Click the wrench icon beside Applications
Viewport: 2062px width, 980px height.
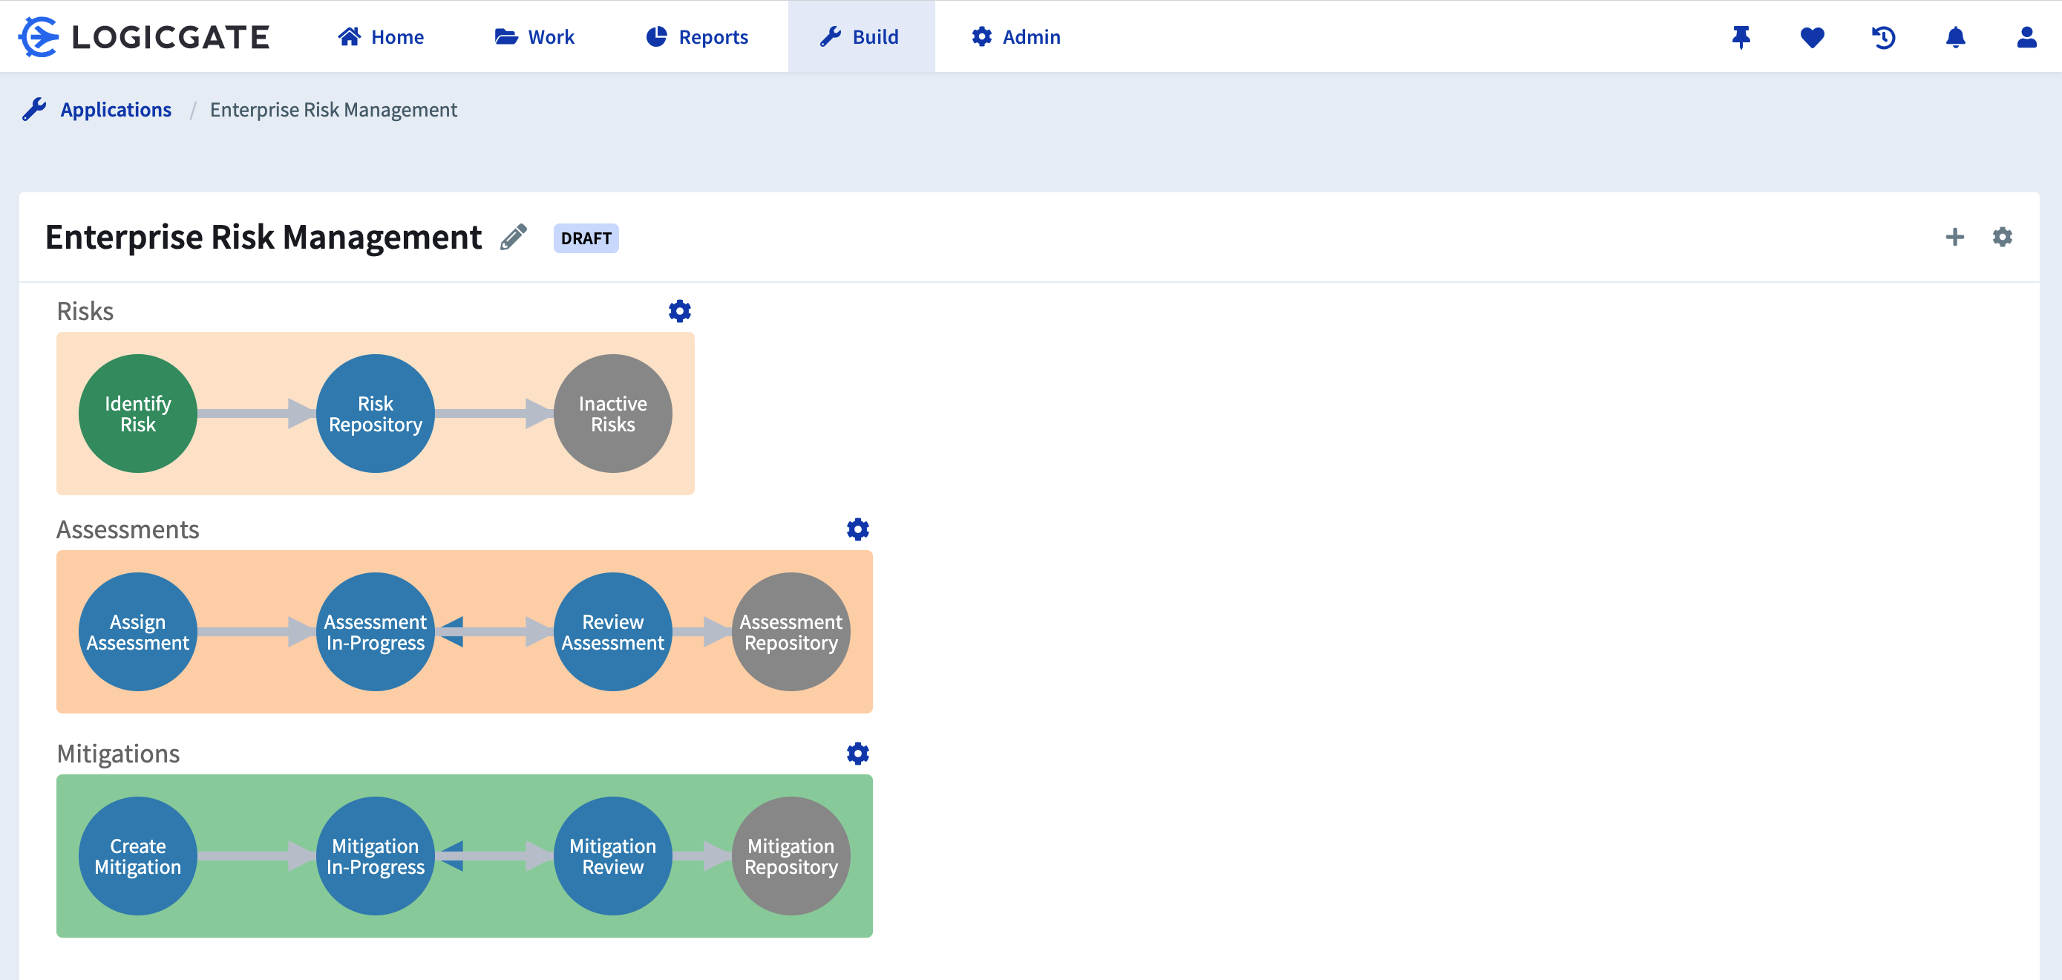33,110
